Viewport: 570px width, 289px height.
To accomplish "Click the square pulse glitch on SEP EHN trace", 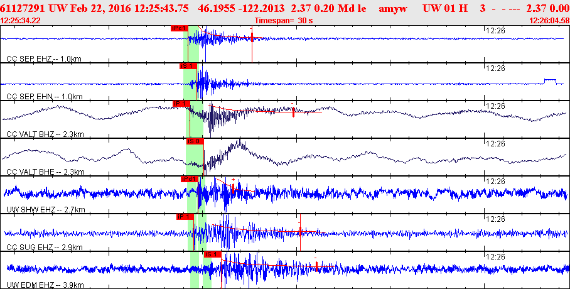I will point(551,82).
